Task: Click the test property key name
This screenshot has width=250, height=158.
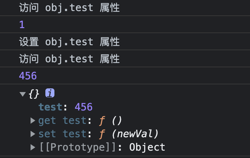Action: tap(50, 107)
